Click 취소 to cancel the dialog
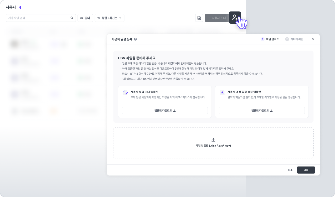Viewport: 335px width, 197px height. (x=290, y=170)
